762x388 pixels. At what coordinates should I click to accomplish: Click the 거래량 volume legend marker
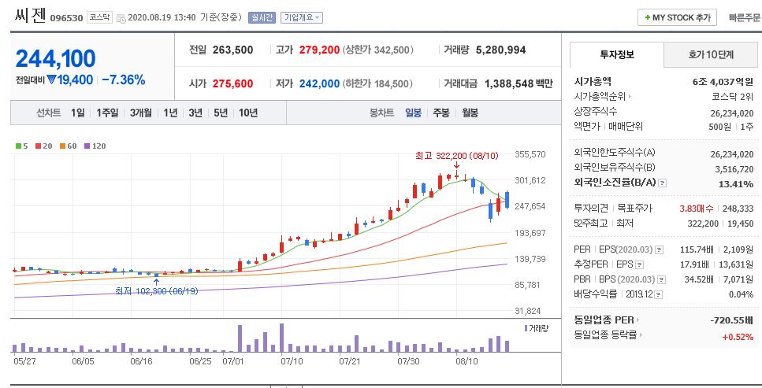coord(536,328)
